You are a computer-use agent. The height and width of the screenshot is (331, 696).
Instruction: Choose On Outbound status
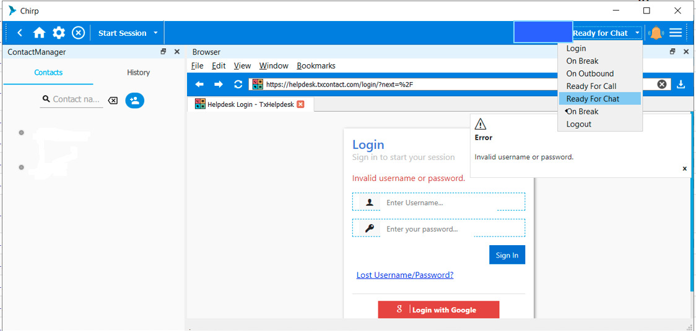click(x=590, y=74)
